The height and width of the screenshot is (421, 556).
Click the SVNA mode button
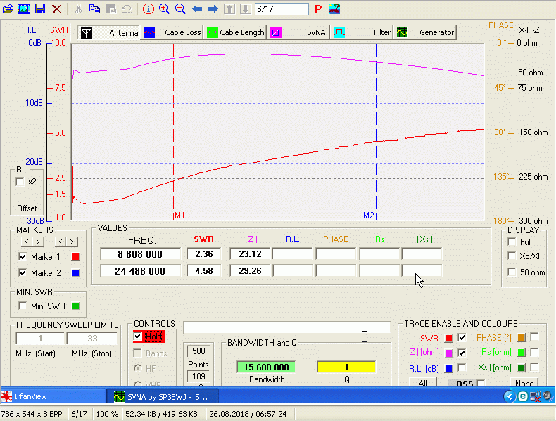pyautogui.click(x=298, y=32)
